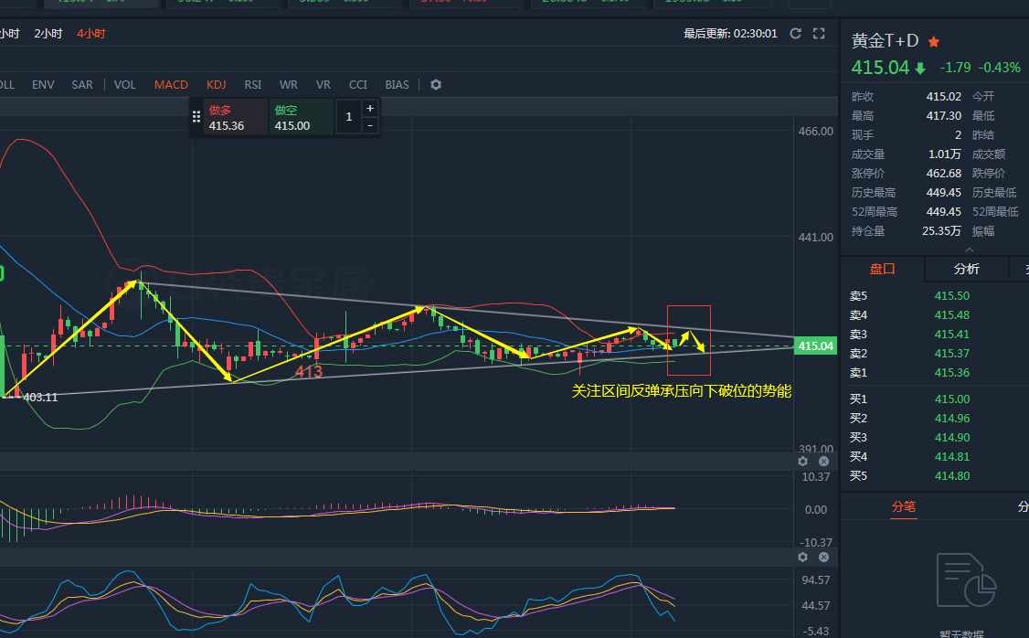Click the 最高 value 417.30

click(944, 115)
